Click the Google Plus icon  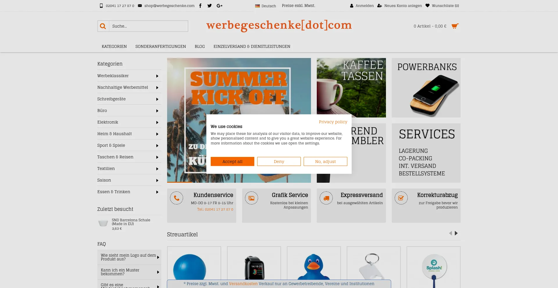click(x=219, y=6)
